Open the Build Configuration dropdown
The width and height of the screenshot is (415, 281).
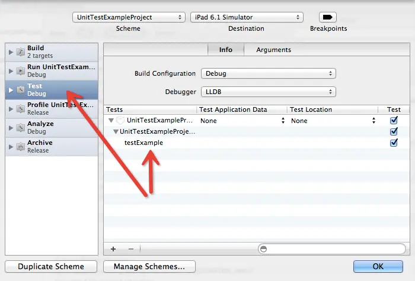point(268,74)
